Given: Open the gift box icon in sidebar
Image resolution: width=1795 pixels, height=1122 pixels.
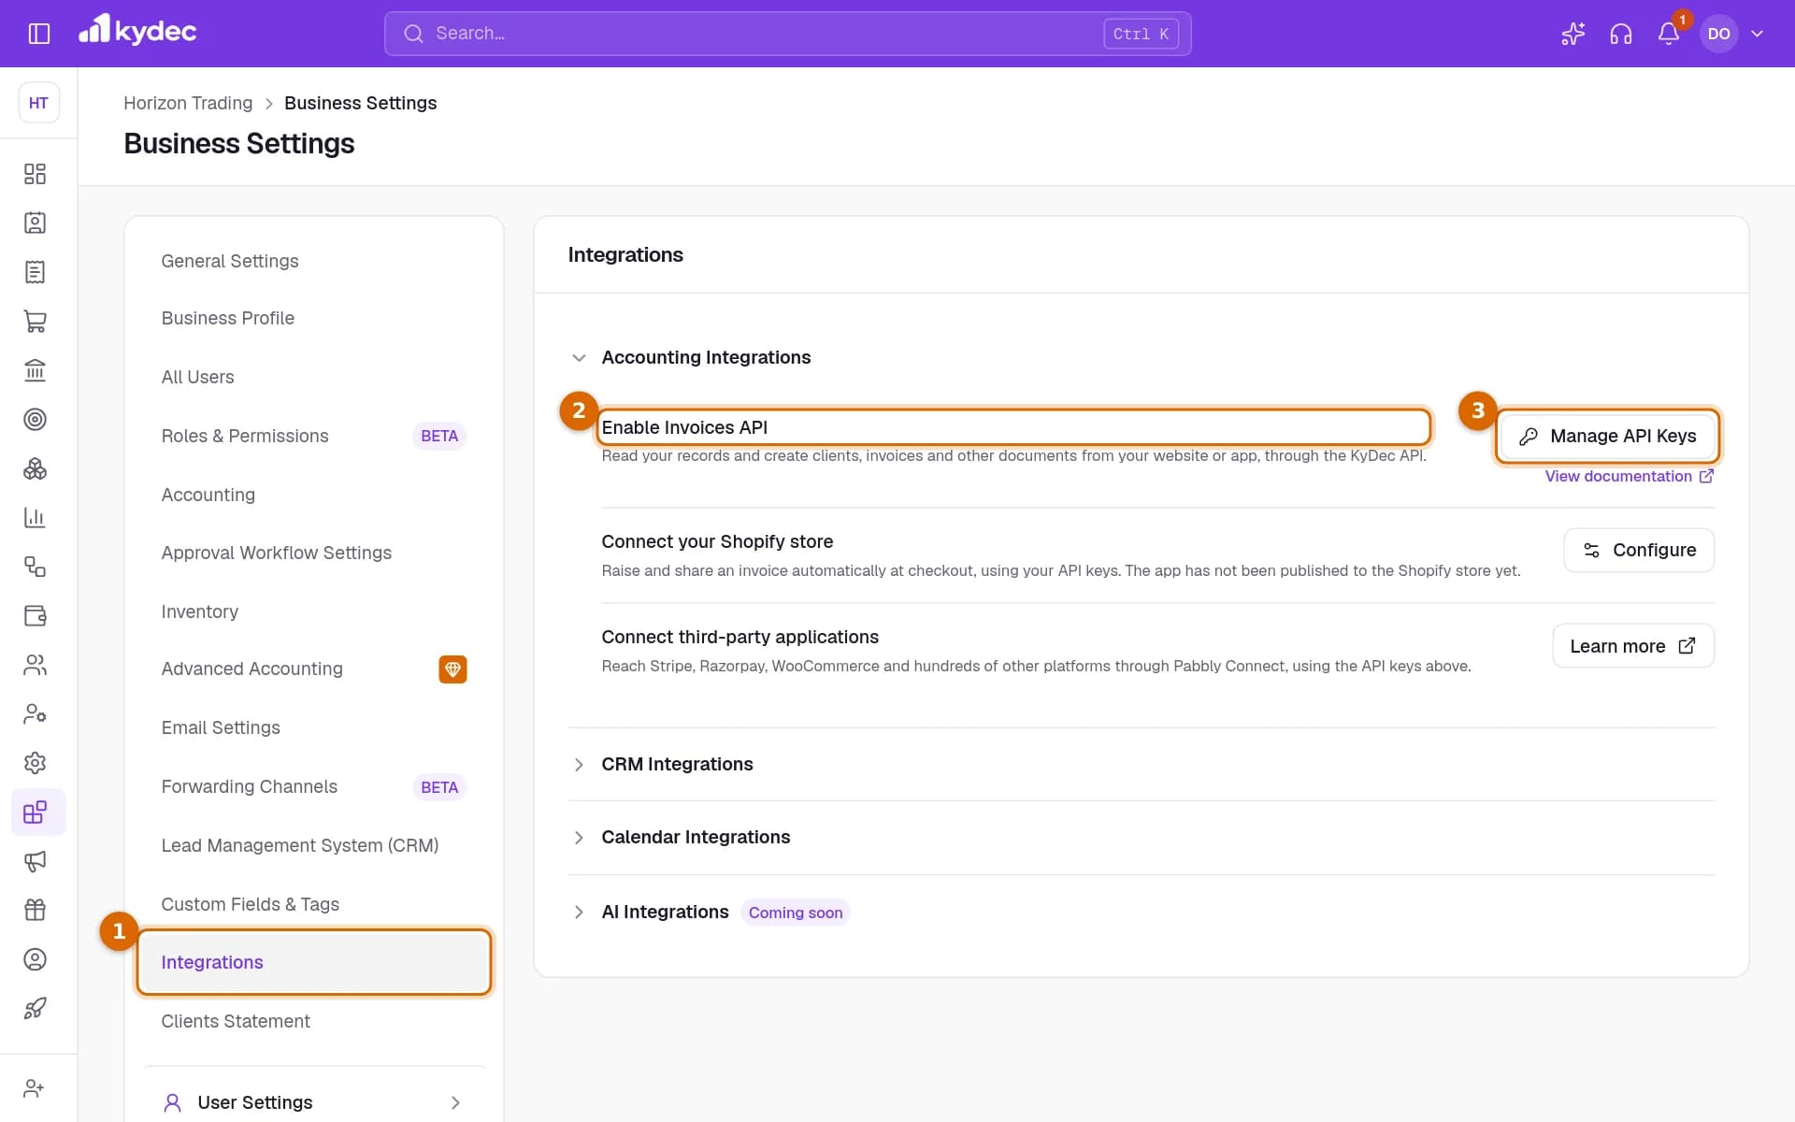Looking at the screenshot, I should point(35,910).
